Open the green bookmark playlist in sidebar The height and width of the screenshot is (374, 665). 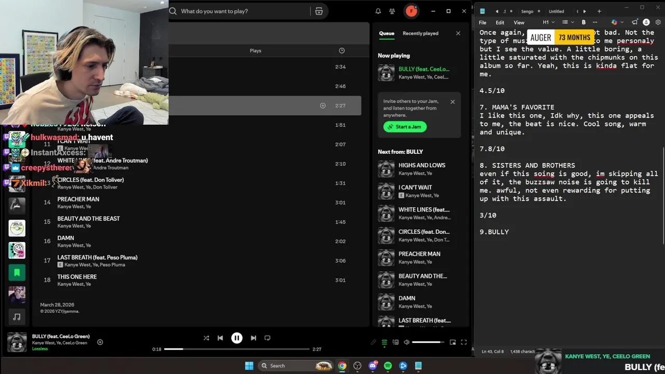coord(17,272)
